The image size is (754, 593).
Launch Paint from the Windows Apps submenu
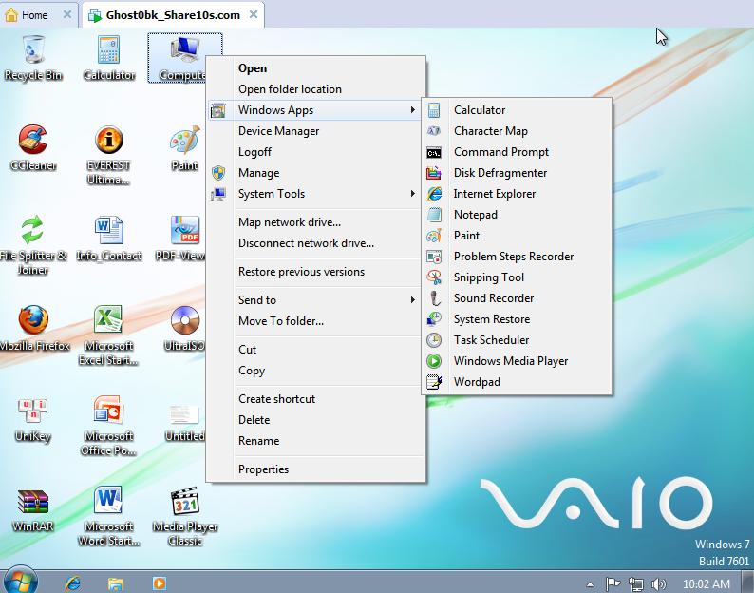(517, 236)
